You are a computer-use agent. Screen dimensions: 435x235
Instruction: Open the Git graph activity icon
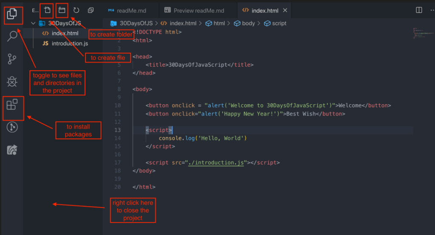click(12, 127)
